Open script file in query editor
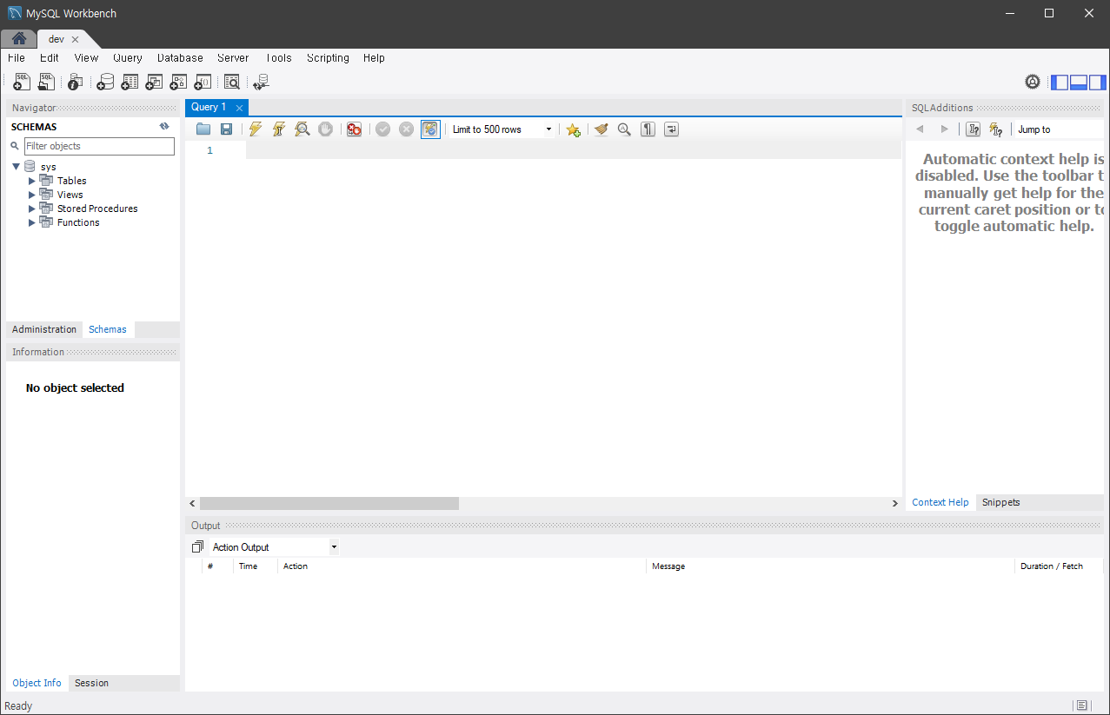 [203, 129]
